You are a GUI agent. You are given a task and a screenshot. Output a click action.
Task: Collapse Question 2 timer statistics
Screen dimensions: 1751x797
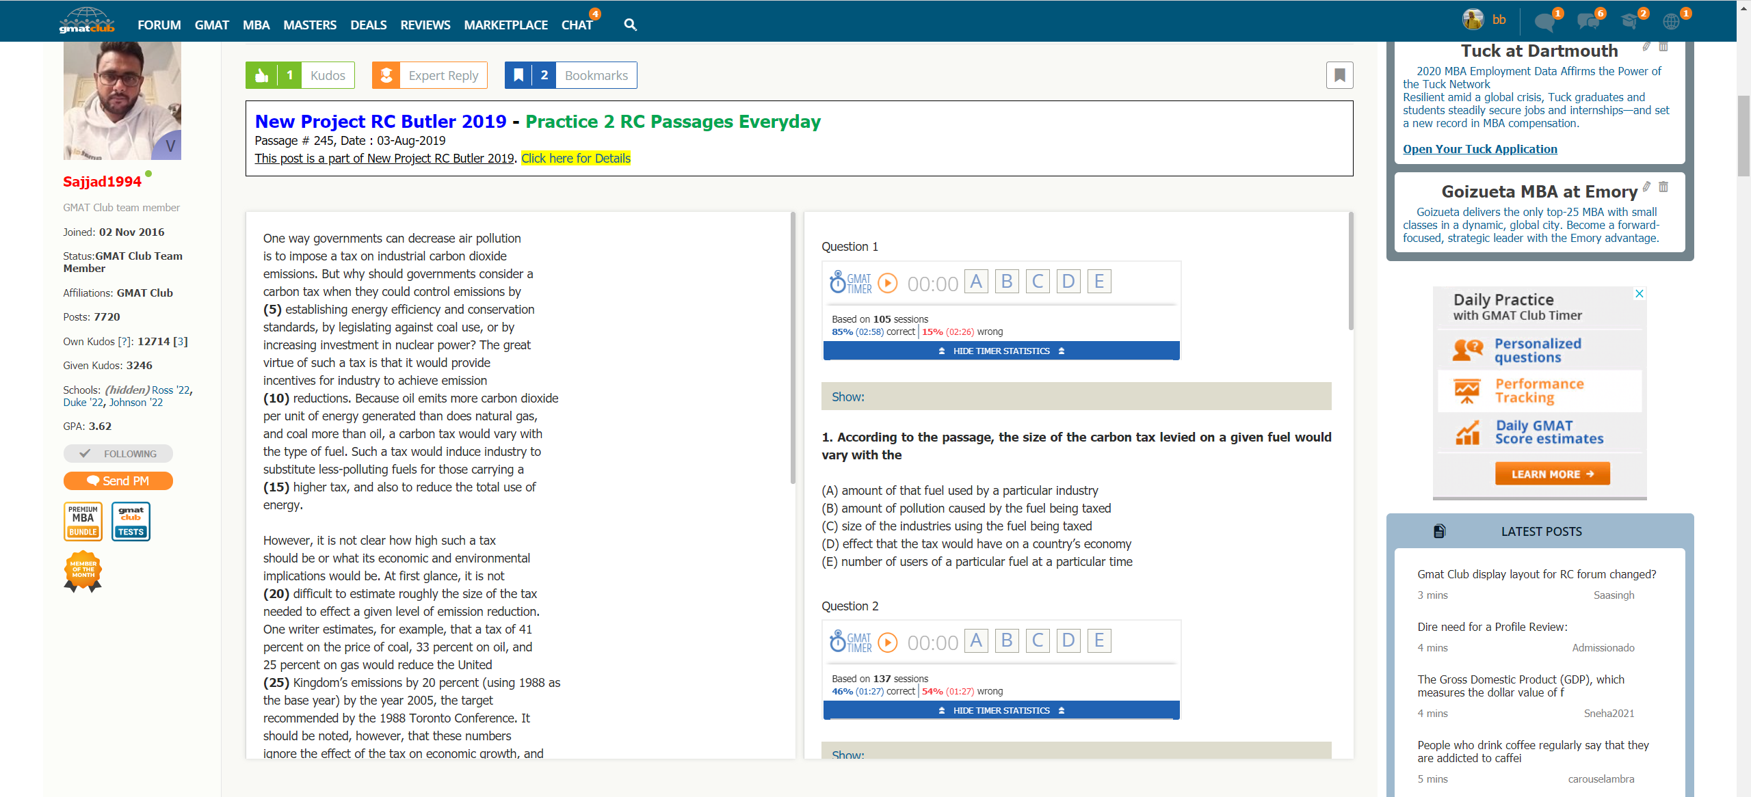point(1001,710)
